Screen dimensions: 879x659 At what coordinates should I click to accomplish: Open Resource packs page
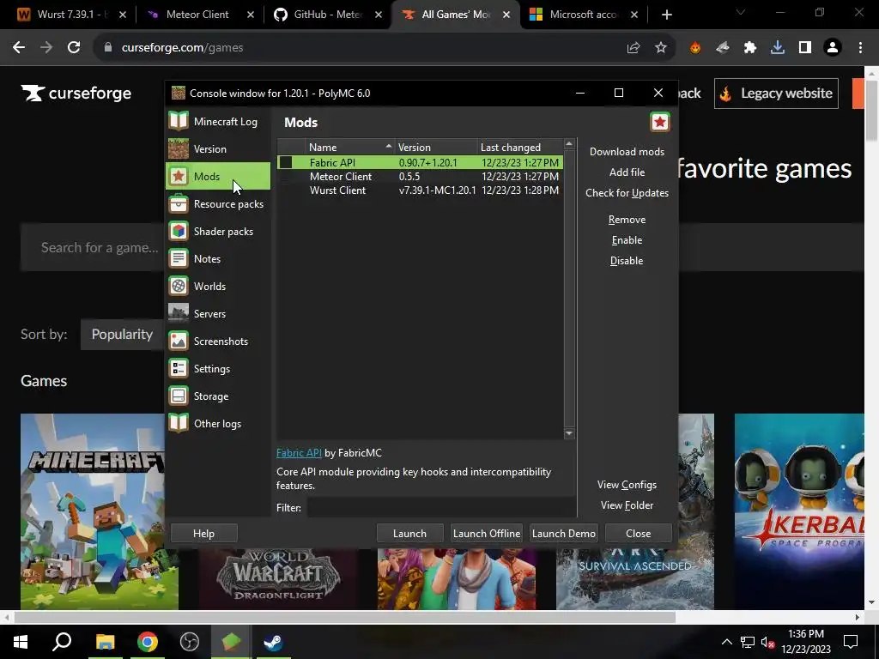click(x=217, y=204)
